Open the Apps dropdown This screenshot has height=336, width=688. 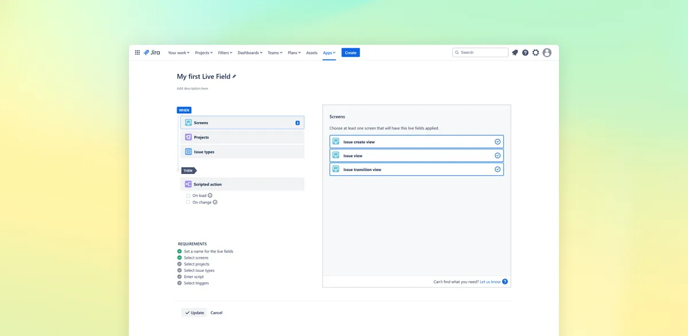coord(329,53)
